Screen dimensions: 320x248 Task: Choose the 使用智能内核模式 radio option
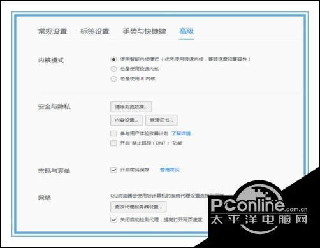click(113, 59)
